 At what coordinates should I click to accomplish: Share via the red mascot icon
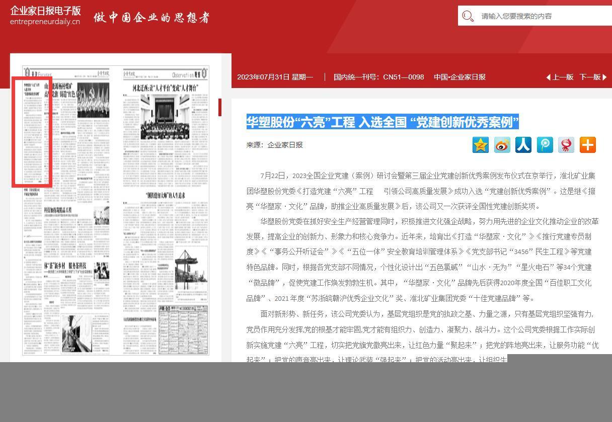click(x=566, y=145)
